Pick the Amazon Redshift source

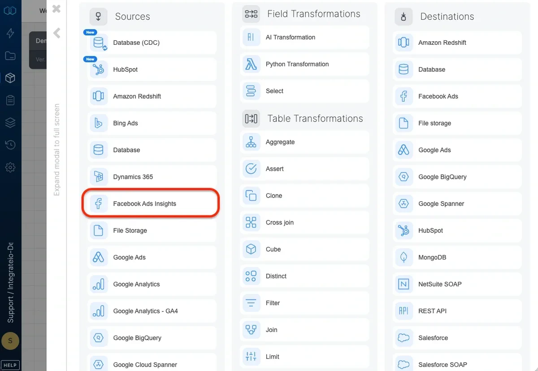(x=150, y=96)
